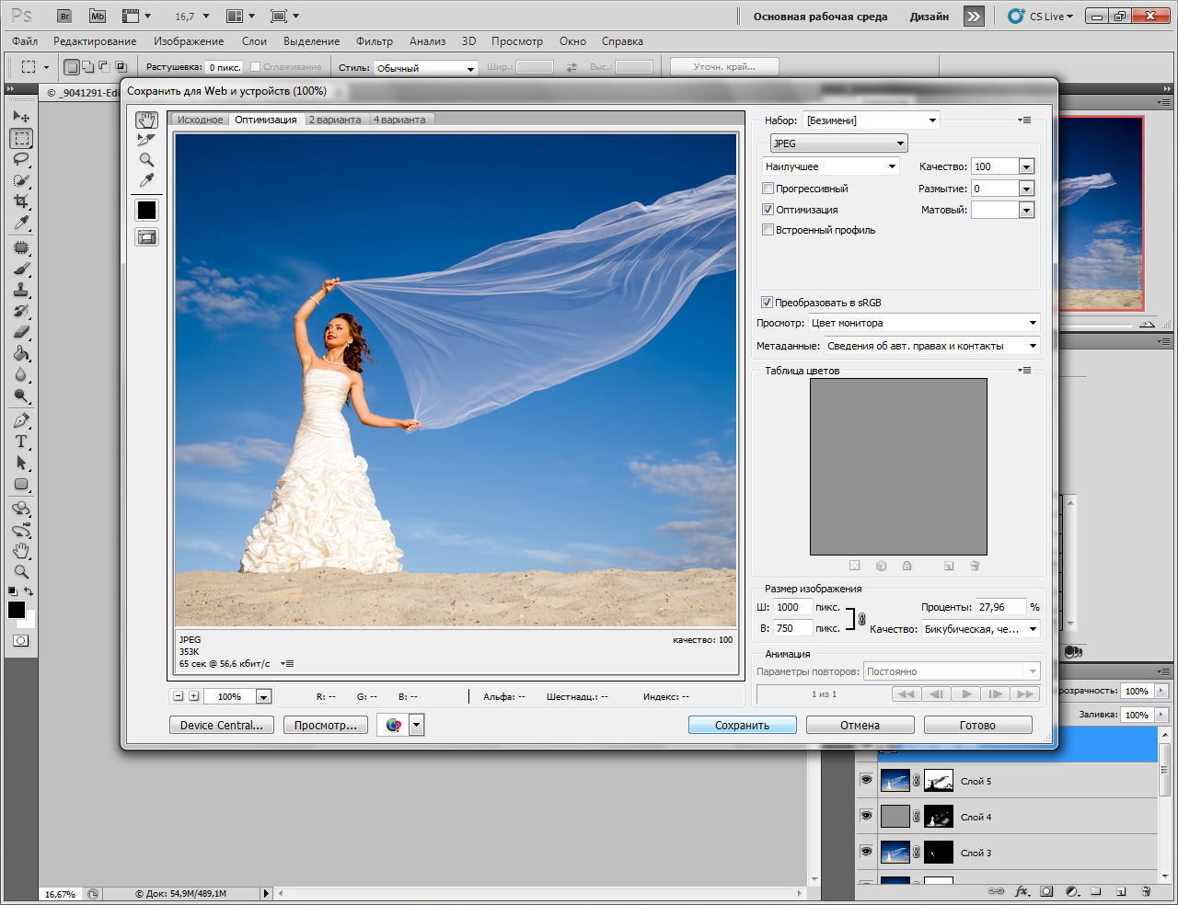1178x905 pixels.
Task: Click the Сохранить button
Action: (x=742, y=725)
